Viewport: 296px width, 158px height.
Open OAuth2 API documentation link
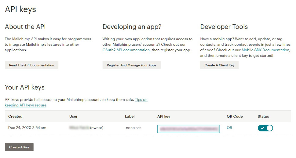(126, 50)
